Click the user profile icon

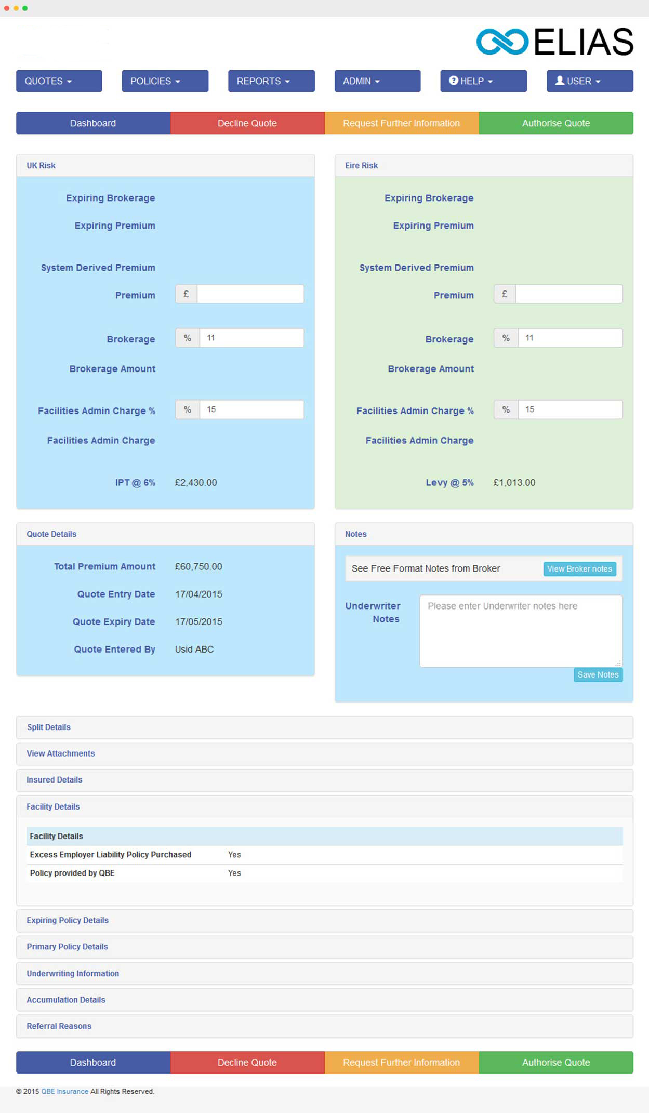pyautogui.click(x=560, y=81)
